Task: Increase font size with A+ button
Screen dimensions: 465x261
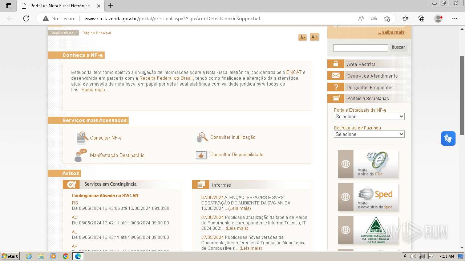Action: (315, 37)
